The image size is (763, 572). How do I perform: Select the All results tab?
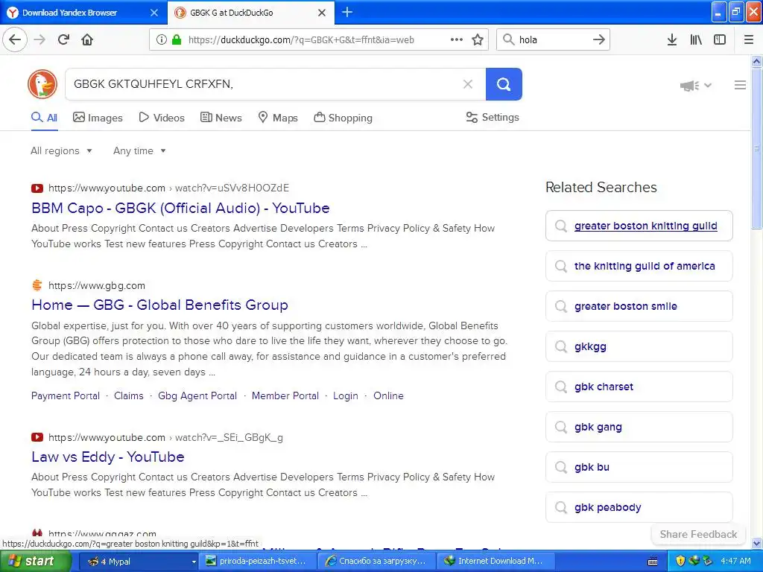[x=44, y=118]
